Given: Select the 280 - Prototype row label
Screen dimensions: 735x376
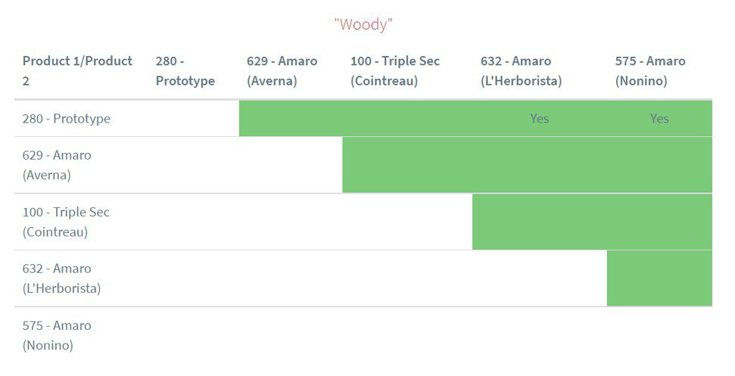Looking at the screenshot, I should click(x=67, y=119).
